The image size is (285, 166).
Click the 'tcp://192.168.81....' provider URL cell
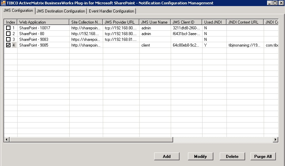click(x=121, y=39)
